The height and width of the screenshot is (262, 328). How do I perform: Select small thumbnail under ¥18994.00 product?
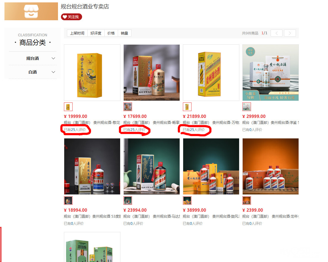coord(68,200)
